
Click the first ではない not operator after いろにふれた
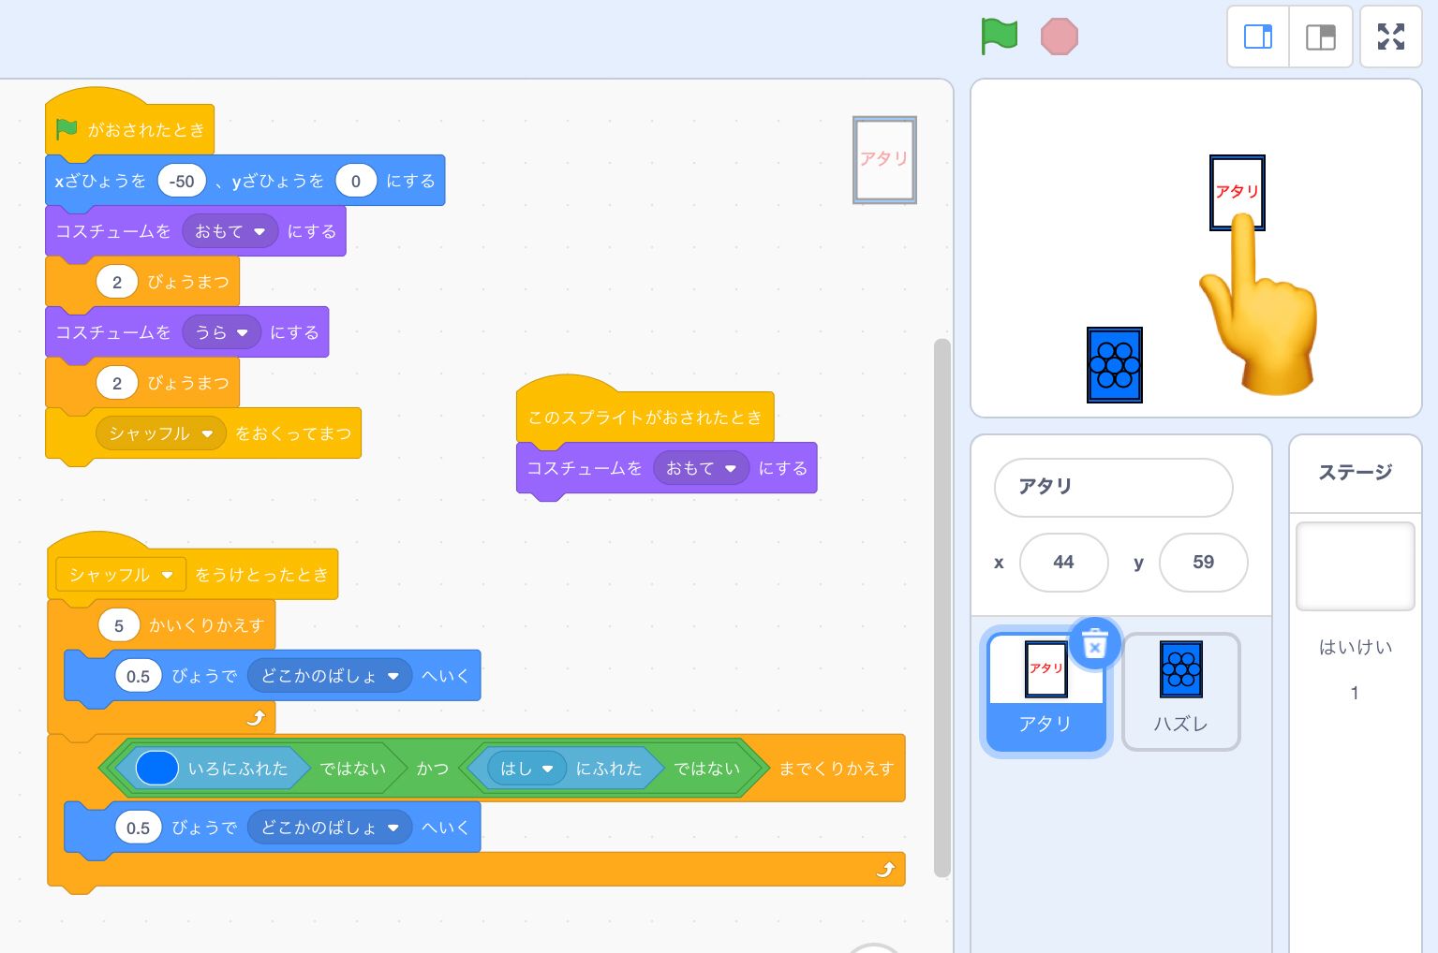[x=353, y=769]
